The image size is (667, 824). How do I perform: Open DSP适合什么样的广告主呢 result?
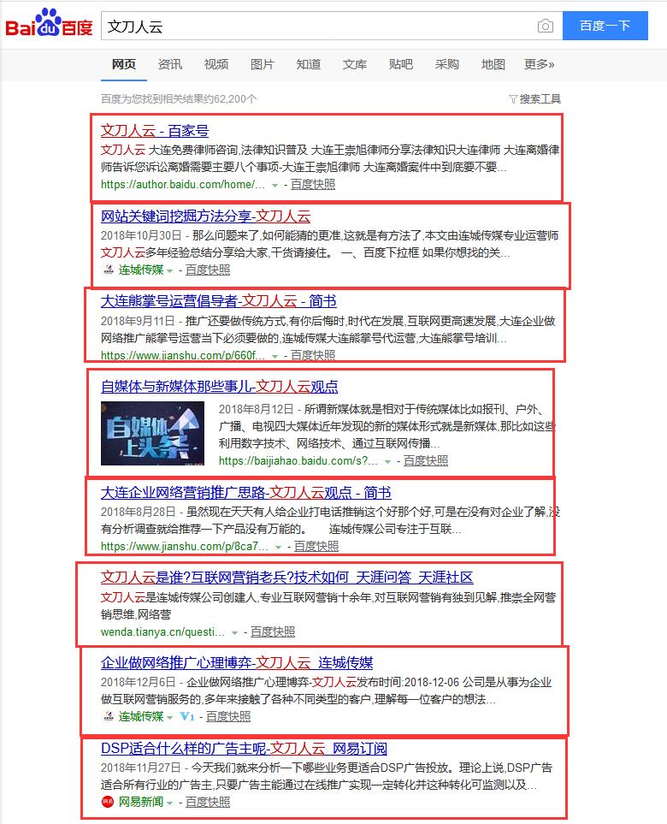245,749
